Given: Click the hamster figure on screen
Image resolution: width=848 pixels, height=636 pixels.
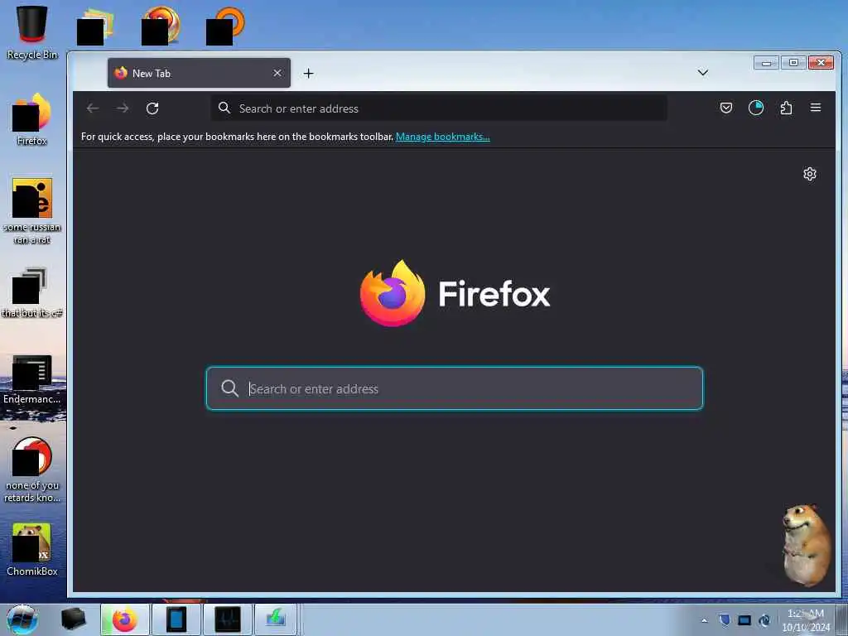Looking at the screenshot, I should click(x=806, y=545).
